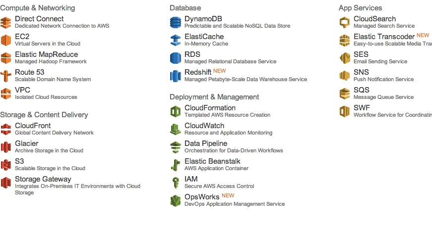
Task: Open the IAM green key icon
Action: tap(176, 183)
